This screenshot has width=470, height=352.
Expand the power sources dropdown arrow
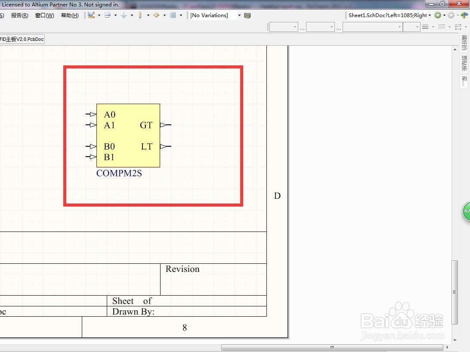click(132, 15)
